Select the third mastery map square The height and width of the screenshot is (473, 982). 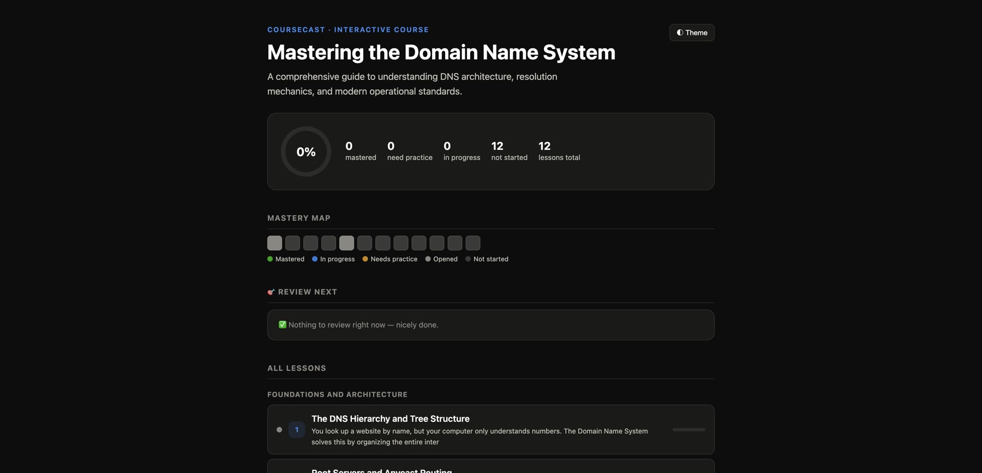click(x=310, y=243)
